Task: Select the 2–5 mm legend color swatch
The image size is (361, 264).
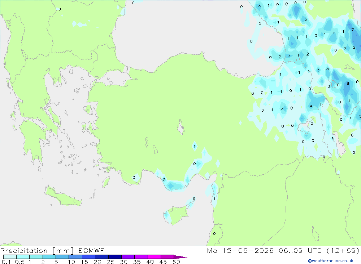Action: tap(49, 257)
